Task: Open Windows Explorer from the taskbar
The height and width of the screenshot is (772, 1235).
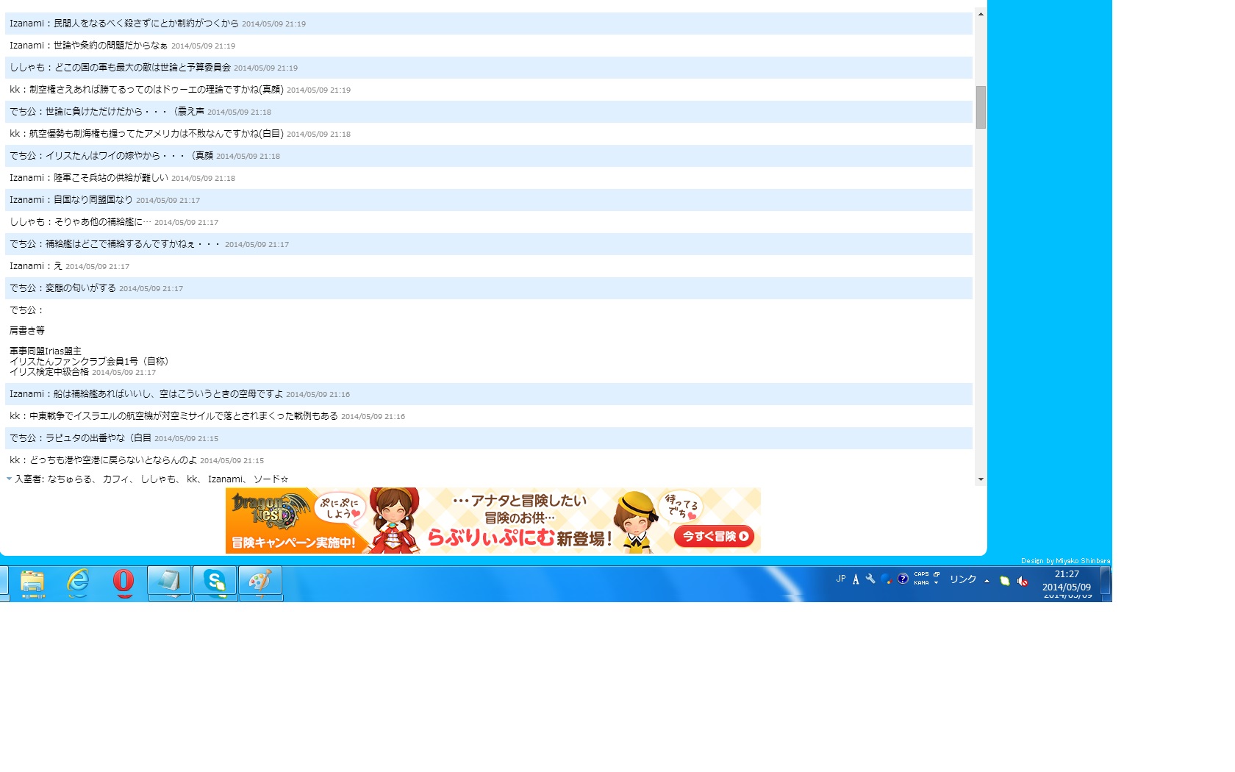Action: [x=32, y=583]
